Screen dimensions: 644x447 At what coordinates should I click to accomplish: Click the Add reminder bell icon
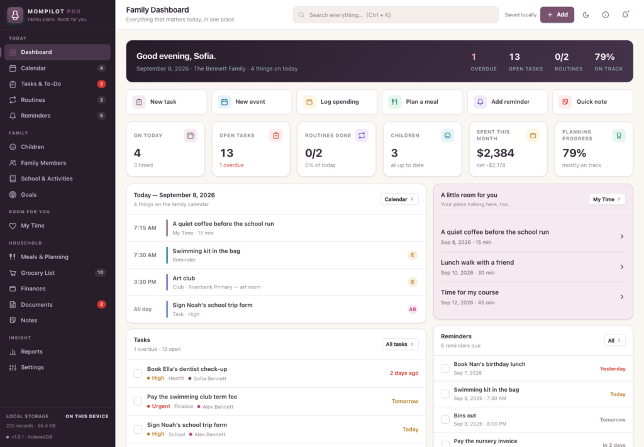click(480, 102)
